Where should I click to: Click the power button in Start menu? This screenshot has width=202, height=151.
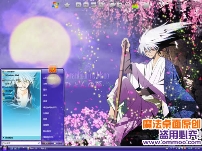(46, 143)
